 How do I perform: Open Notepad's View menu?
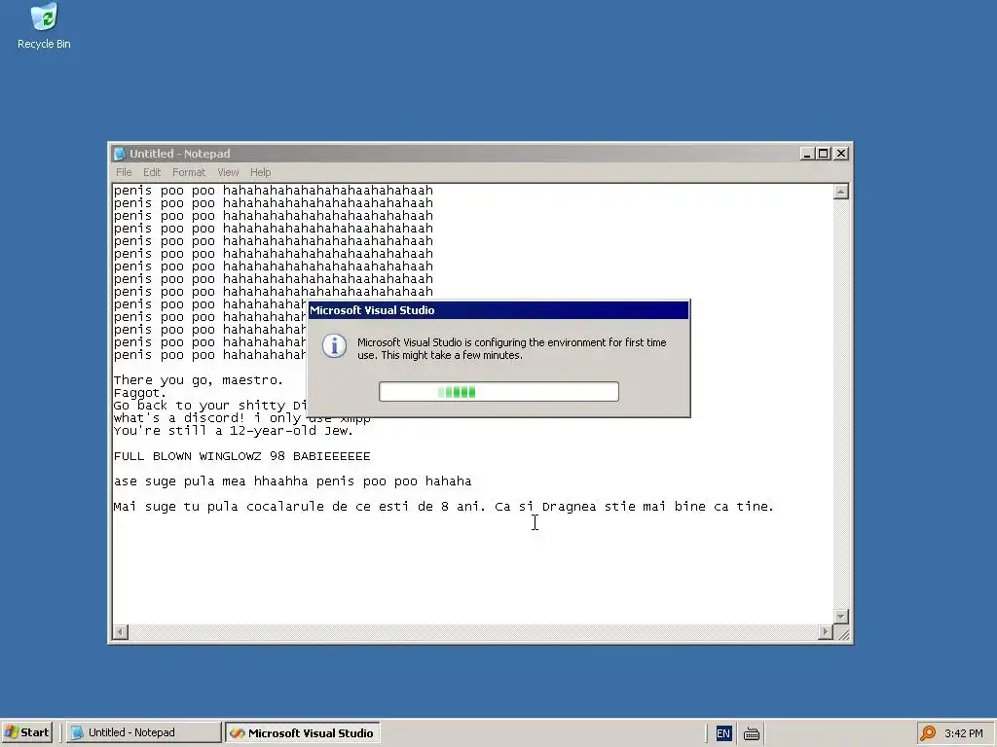[x=228, y=172]
